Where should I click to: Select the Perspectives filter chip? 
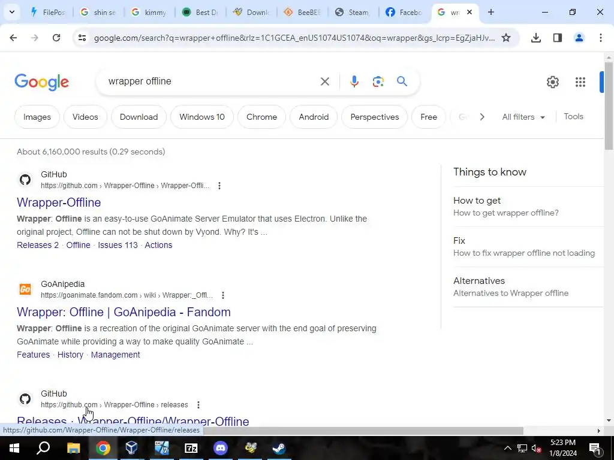point(374,117)
